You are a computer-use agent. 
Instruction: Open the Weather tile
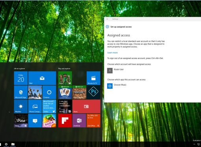pyautogui.click(x=21, y=107)
